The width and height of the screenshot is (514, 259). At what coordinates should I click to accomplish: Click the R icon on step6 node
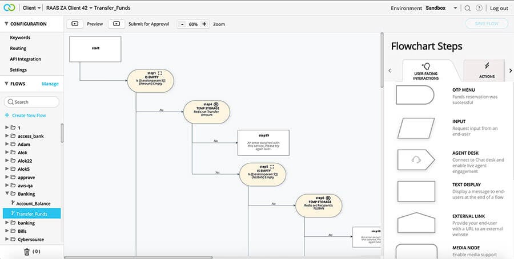coord(328,198)
